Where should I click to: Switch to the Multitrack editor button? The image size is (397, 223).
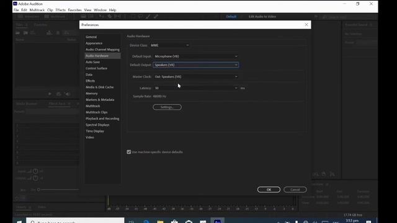pos(55,17)
